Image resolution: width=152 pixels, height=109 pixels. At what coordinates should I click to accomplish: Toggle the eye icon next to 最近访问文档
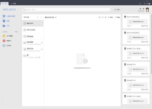pyautogui.click(x=56, y=18)
